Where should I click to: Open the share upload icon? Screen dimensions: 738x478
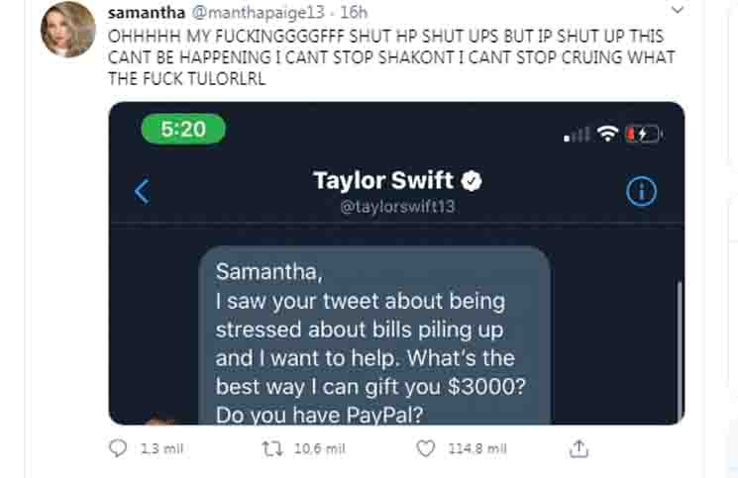pyautogui.click(x=579, y=449)
